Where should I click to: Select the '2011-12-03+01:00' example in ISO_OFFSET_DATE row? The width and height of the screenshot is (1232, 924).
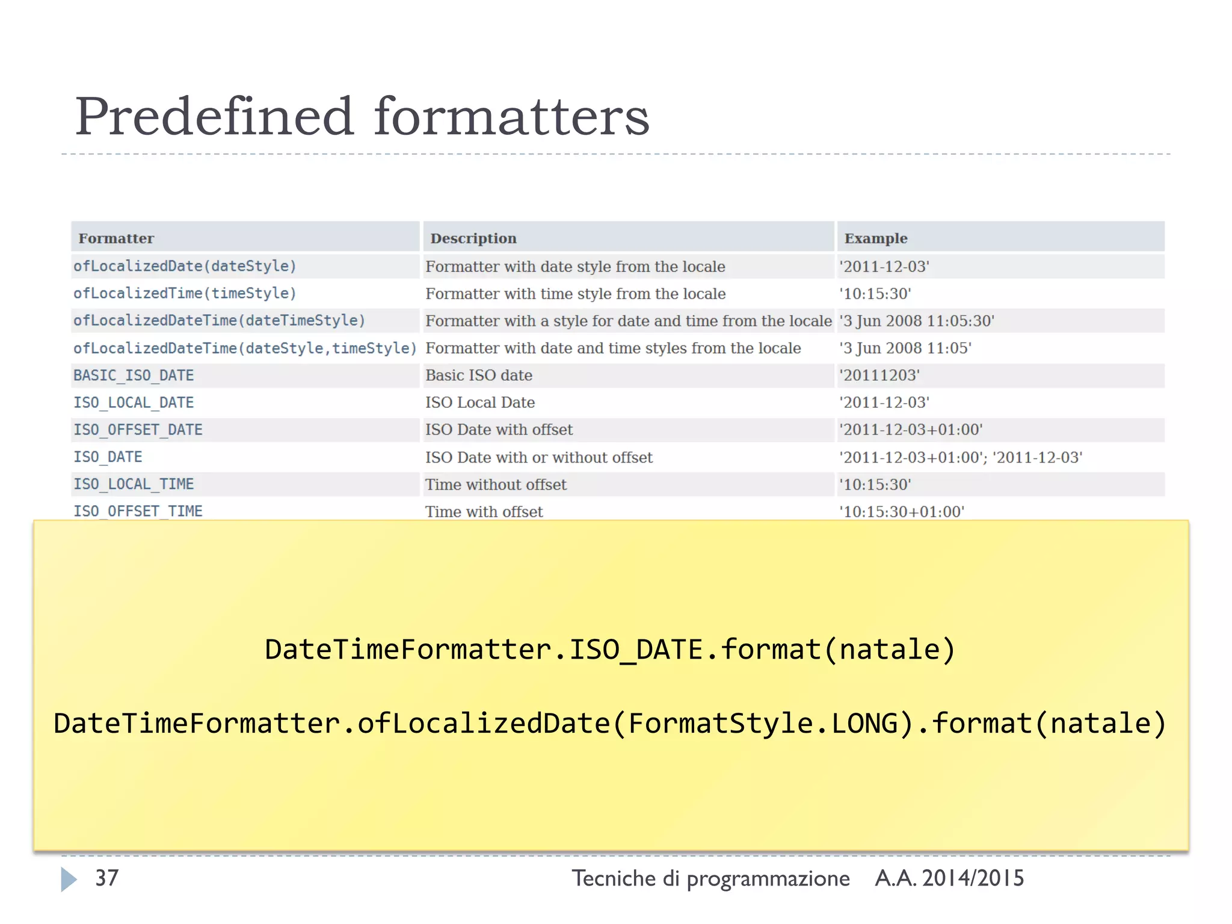[x=911, y=430]
